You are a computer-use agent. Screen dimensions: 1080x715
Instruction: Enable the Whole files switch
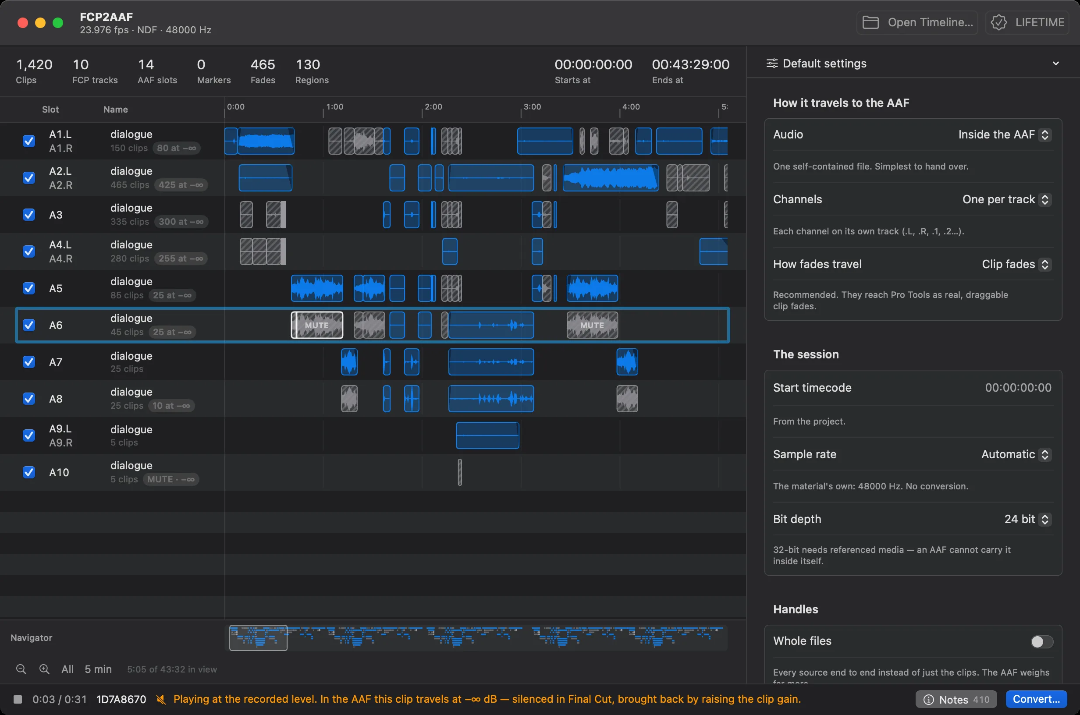click(1042, 641)
